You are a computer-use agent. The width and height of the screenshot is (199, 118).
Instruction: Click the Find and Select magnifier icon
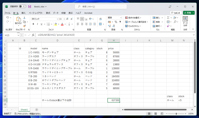175,22
